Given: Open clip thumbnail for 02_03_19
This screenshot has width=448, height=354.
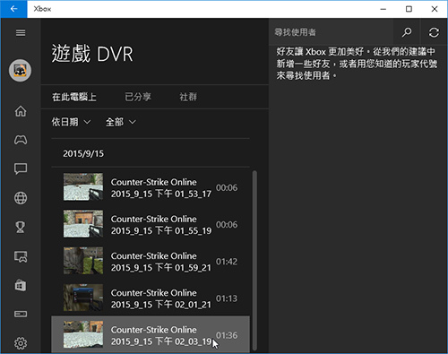Looking at the screenshot, I should pos(83,334).
